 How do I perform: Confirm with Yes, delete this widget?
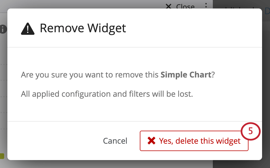tap(194, 141)
